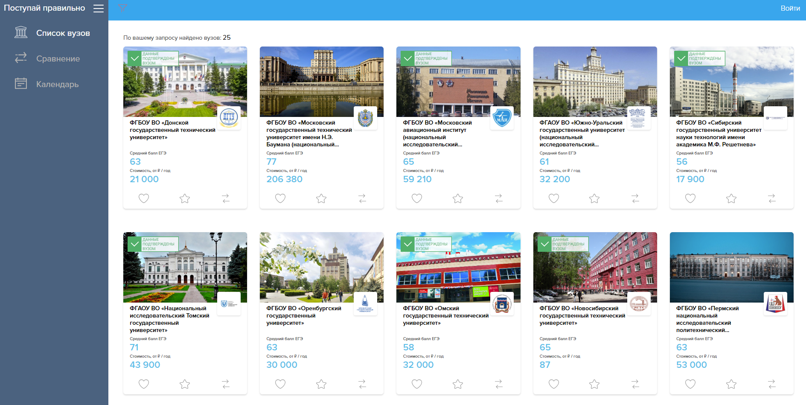Viewport: 806px width, 405px height.
Task: Star the Южно-Уральский государственный университет card
Action: coord(594,198)
